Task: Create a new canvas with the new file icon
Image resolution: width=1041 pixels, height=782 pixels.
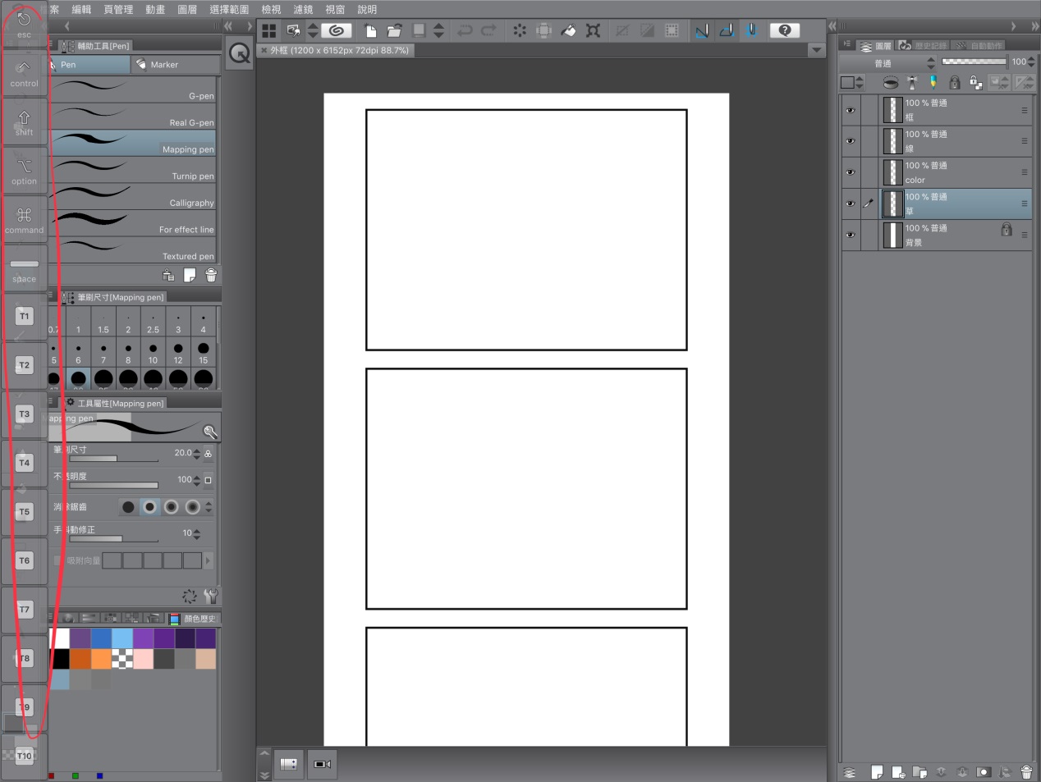Action: (370, 30)
